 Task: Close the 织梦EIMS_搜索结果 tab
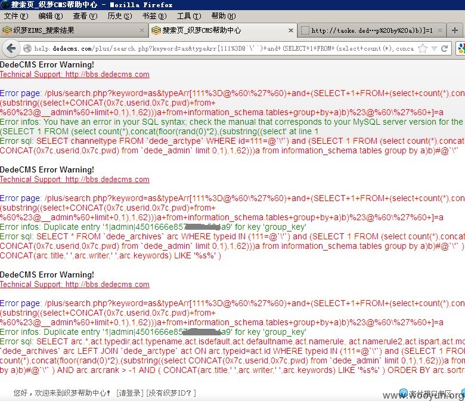(142, 30)
